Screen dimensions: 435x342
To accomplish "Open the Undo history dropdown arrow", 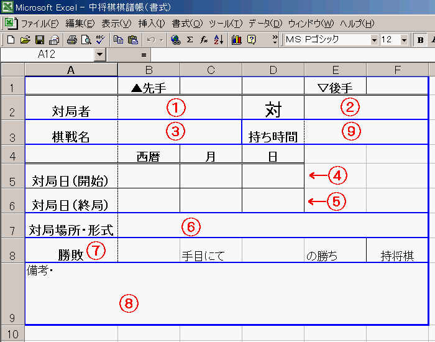I will tap(162, 40).
